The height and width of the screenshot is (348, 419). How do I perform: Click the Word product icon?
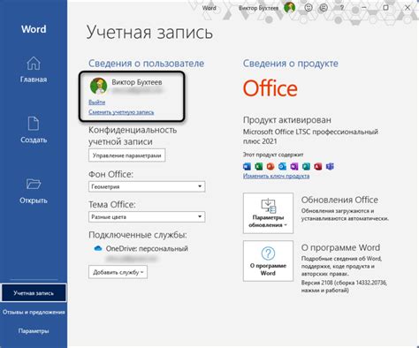click(247, 167)
